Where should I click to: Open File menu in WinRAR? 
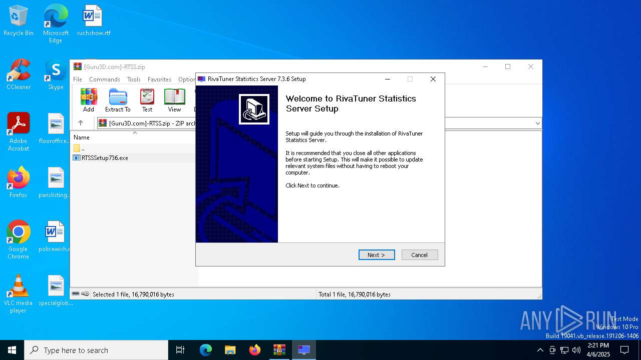click(78, 79)
